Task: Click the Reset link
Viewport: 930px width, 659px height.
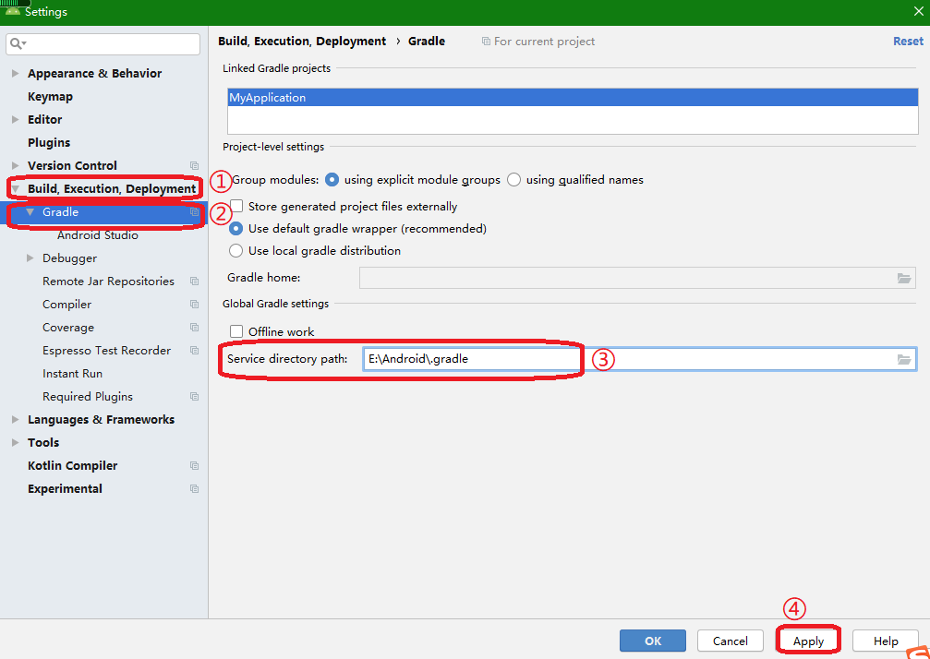Action: [x=908, y=42]
